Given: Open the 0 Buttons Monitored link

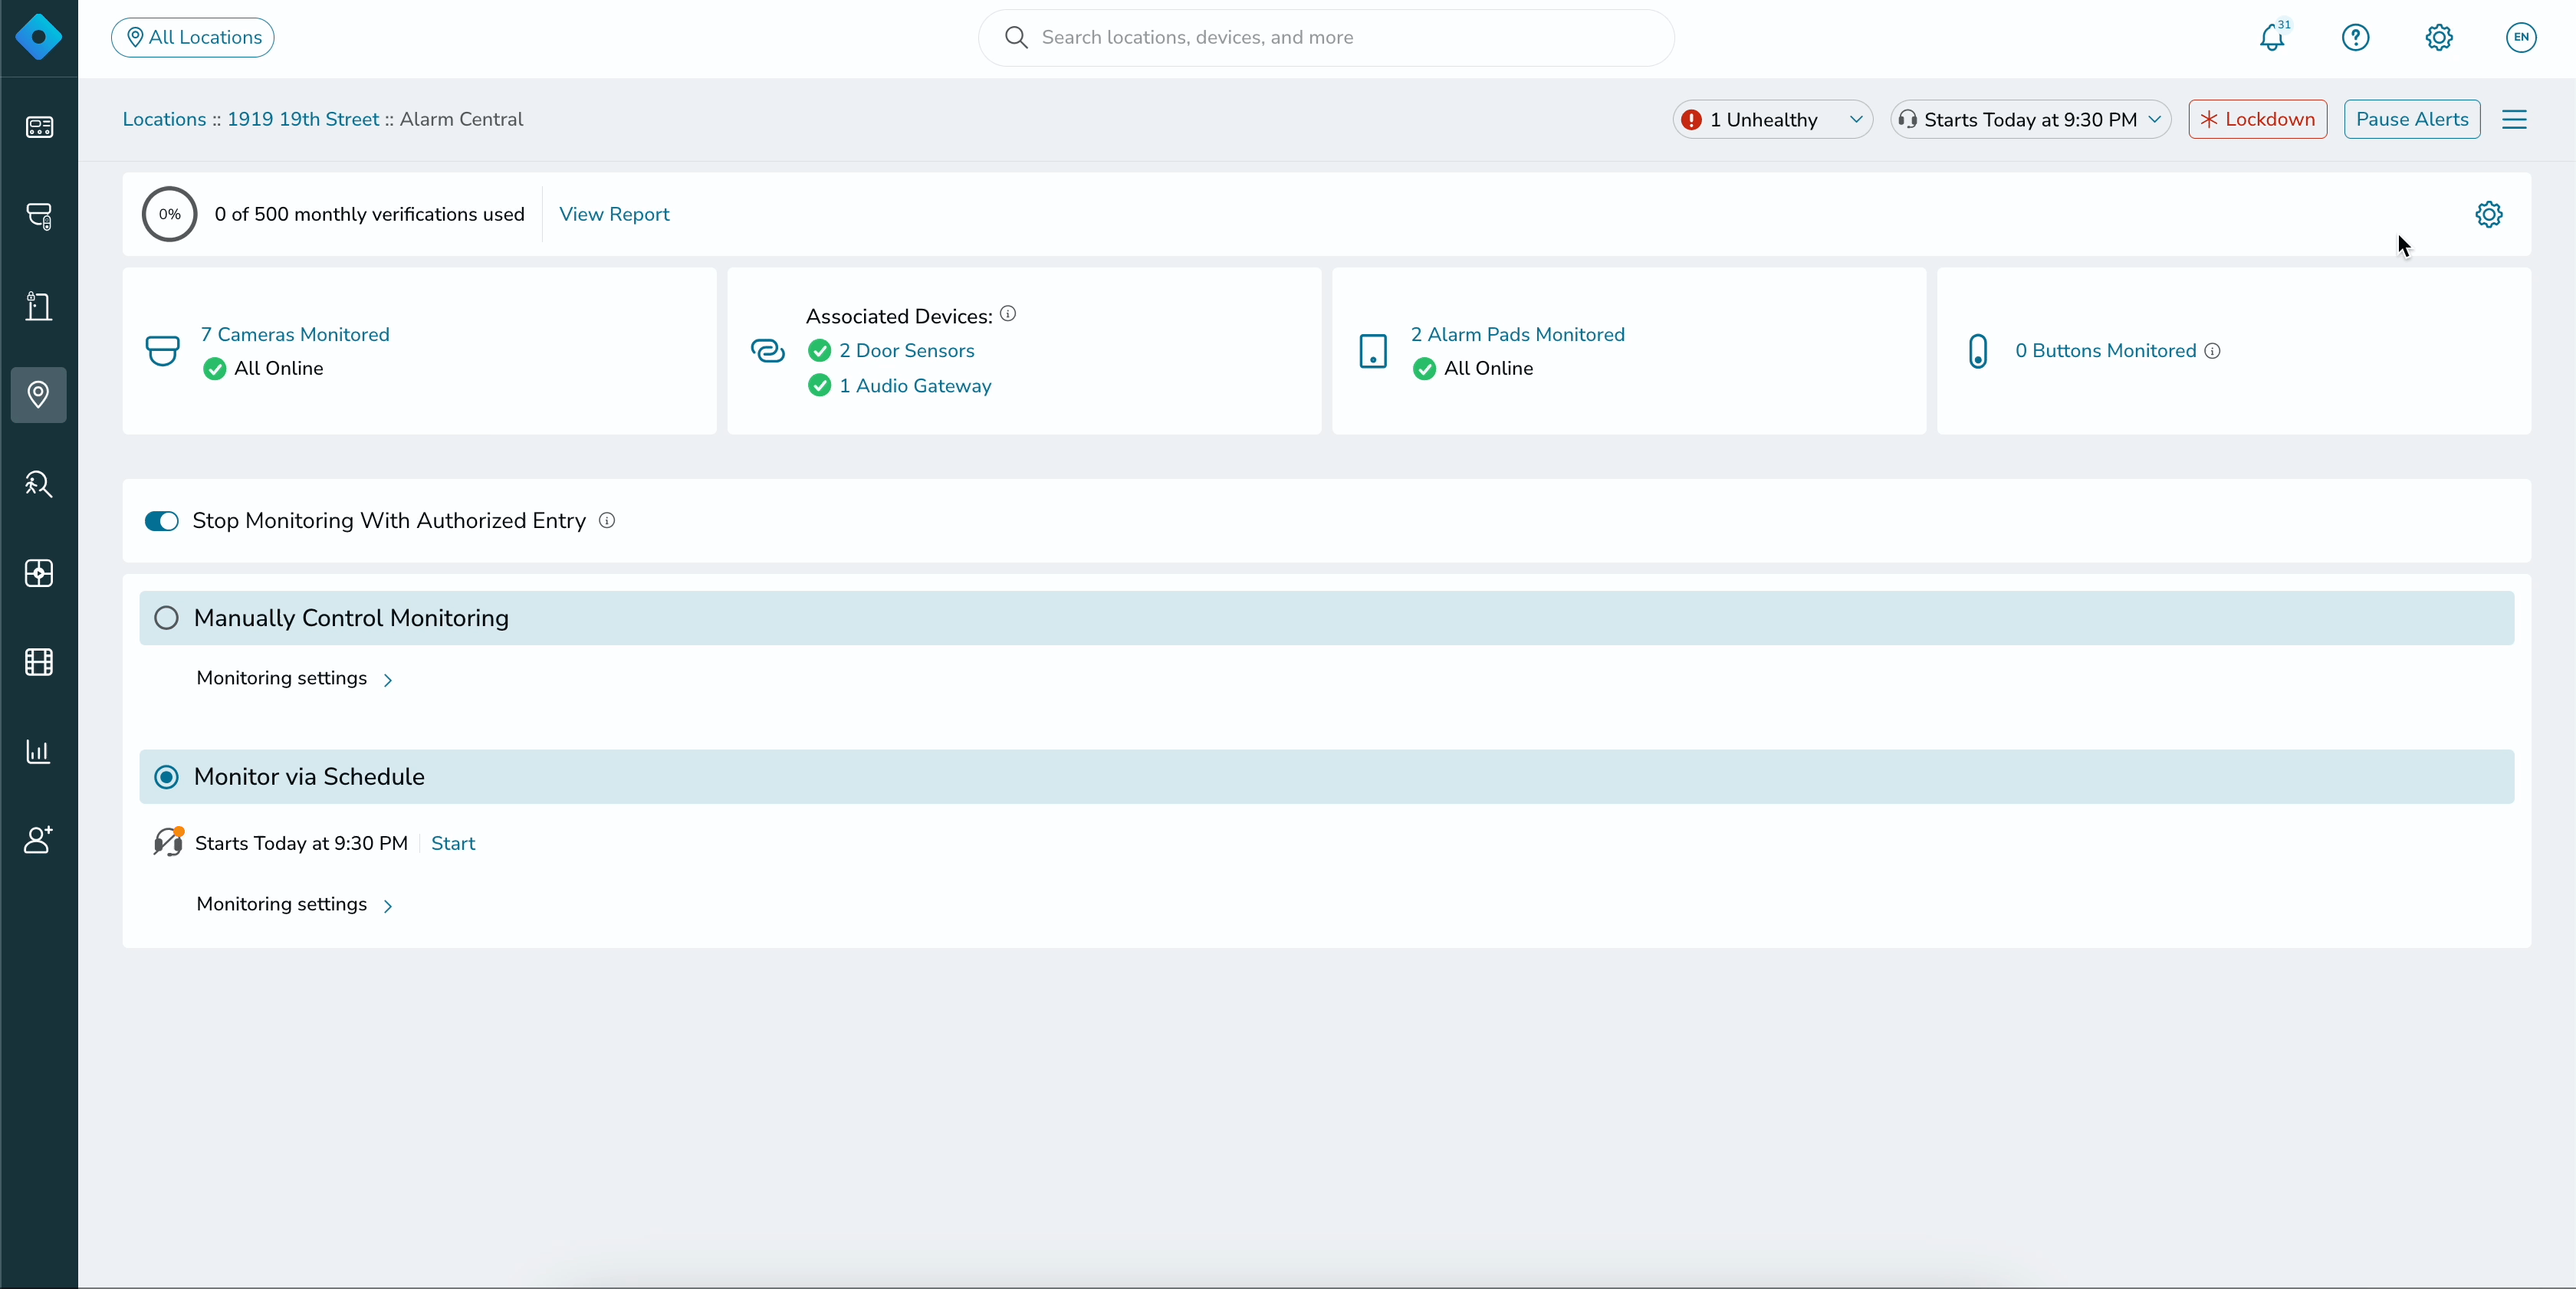Looking at the screenshot, I should [2106, 351].
